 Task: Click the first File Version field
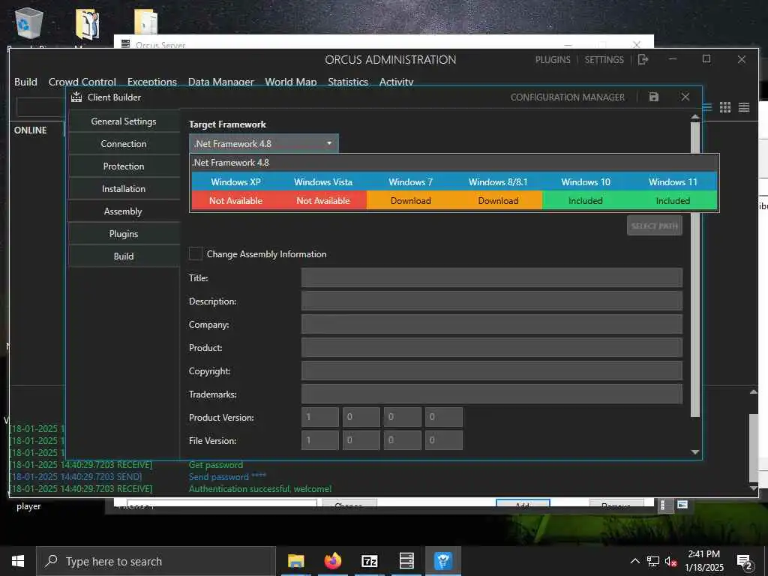click(x=319, y=440)
